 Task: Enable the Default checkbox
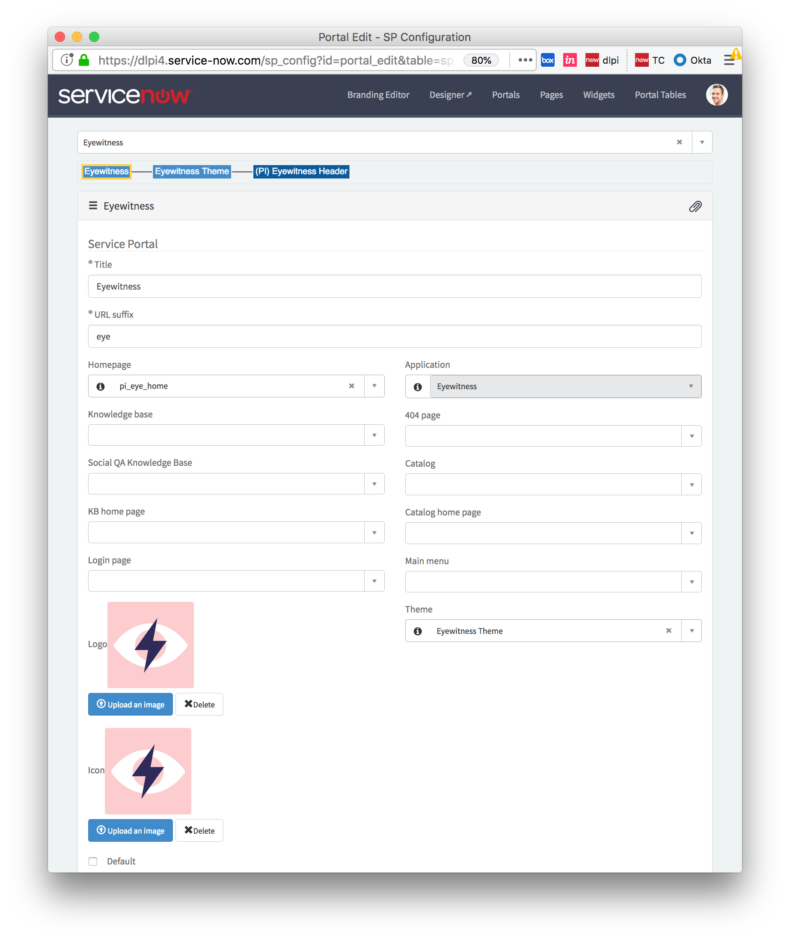[x=93, y=861]
